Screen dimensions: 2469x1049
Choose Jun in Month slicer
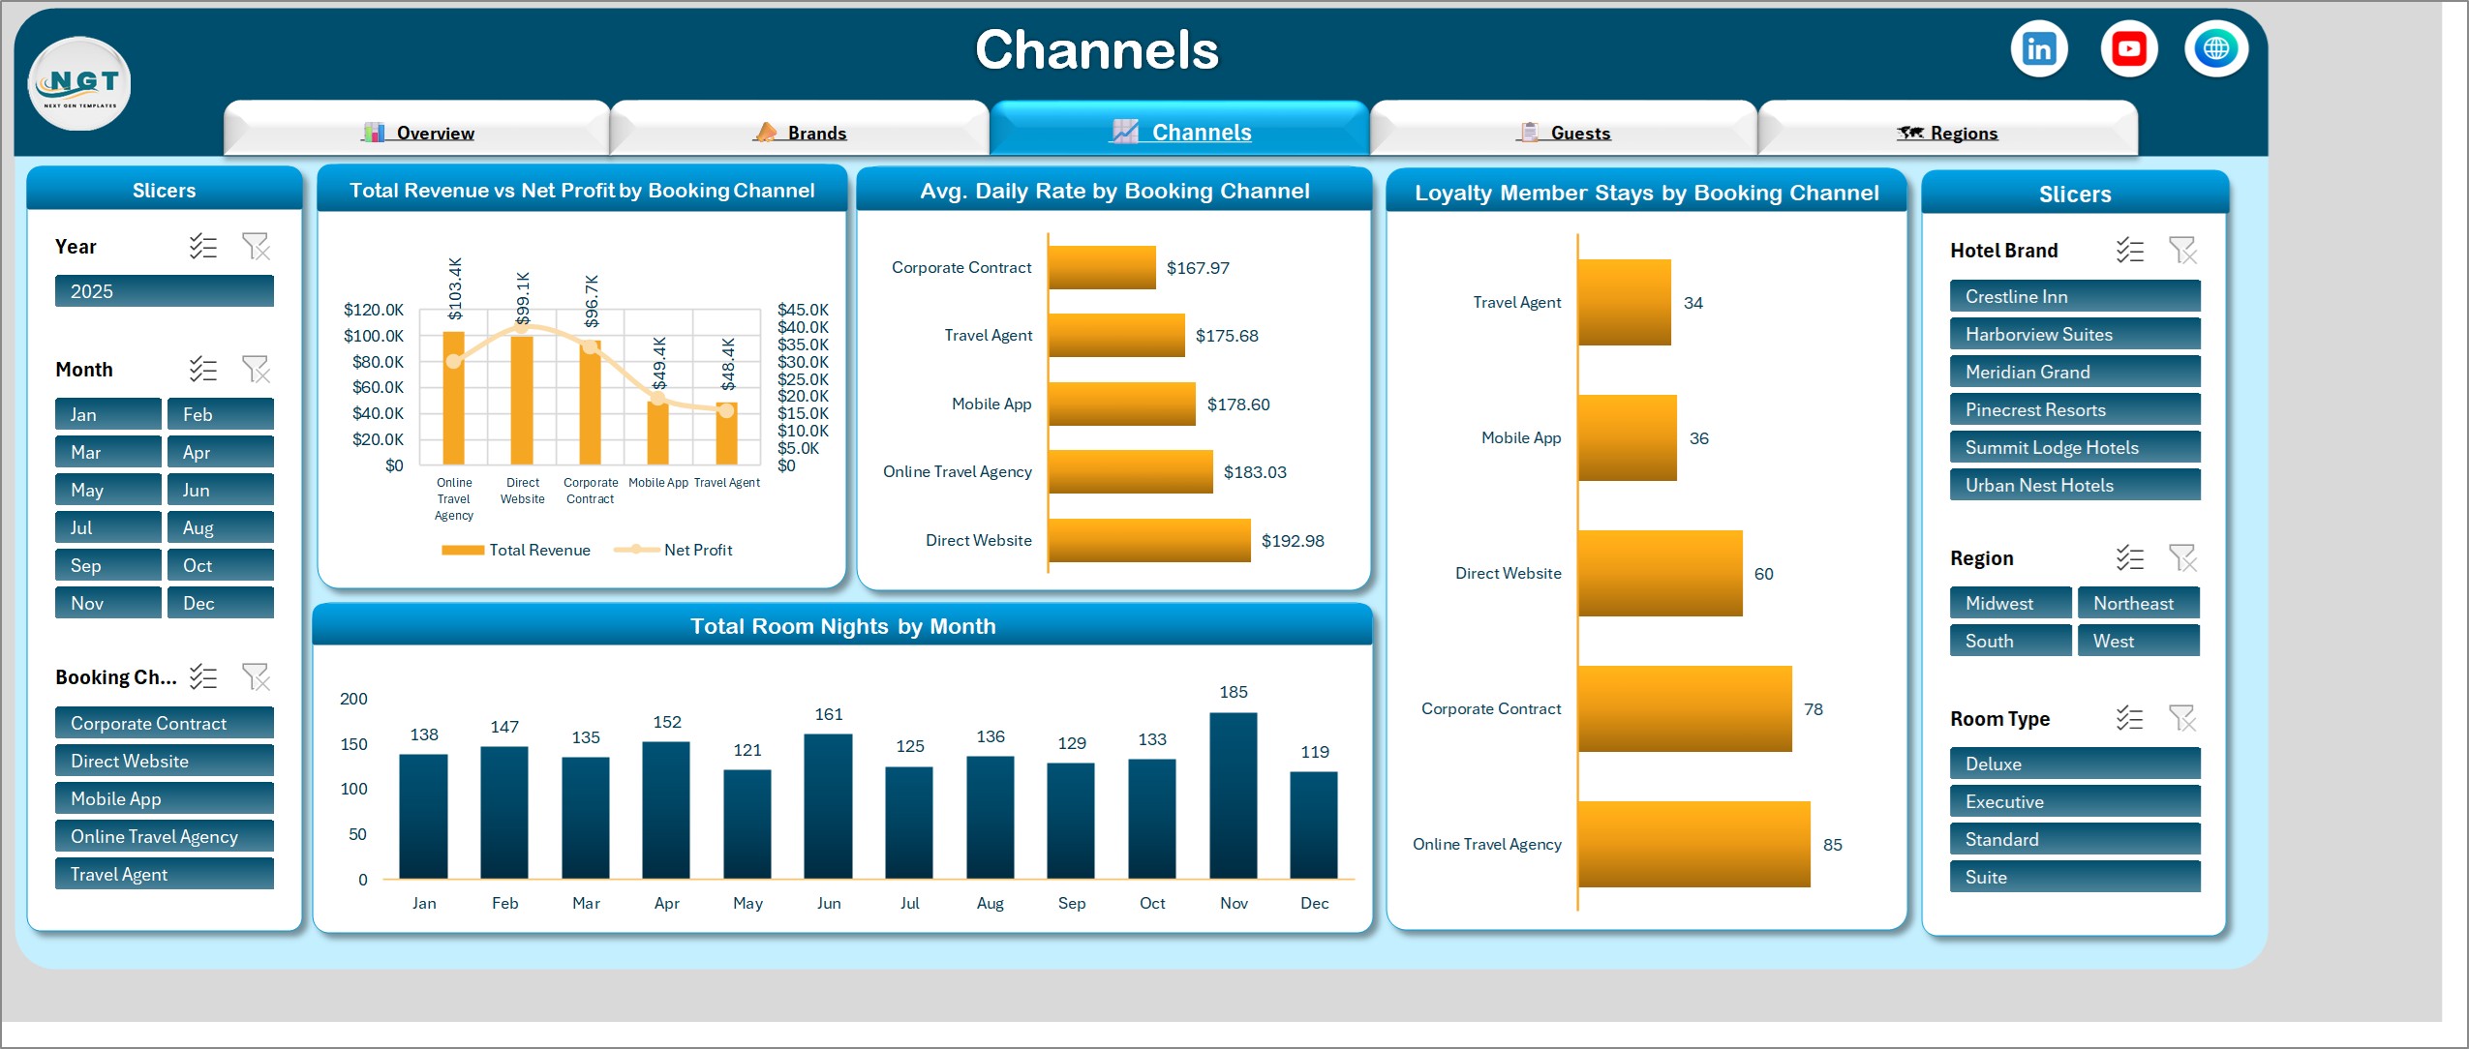tap(221, 490)
